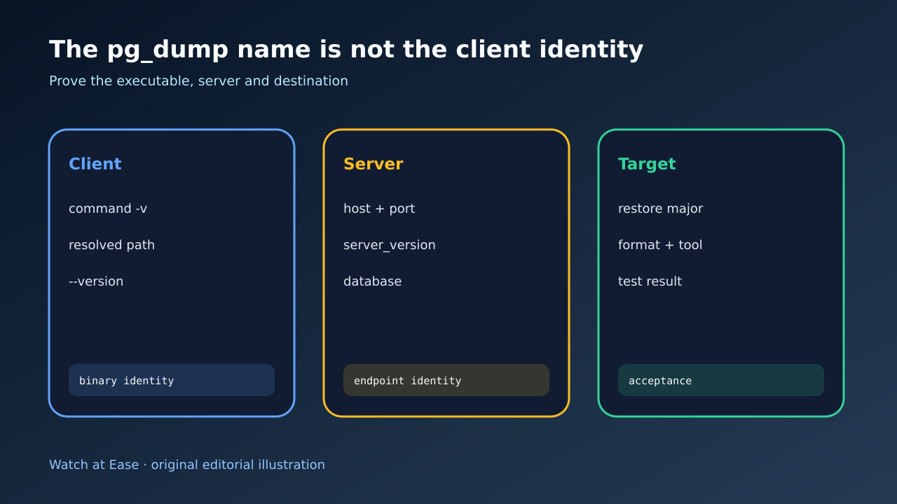
Task: Click the "Server" card heading
Action: tap(374, 164)
